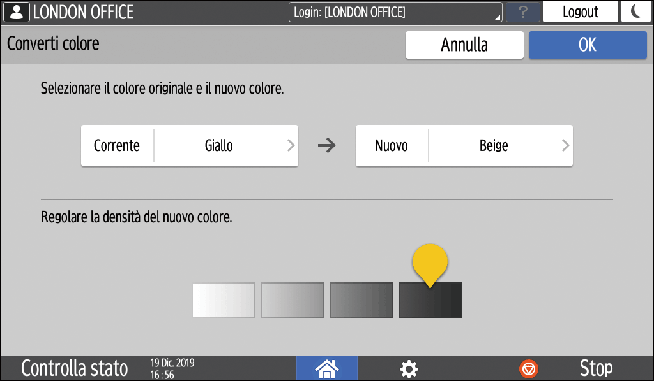The width and height of the screenshot is (654, 381).
Task: Select the darkest density swatch
Action: tap(430, 299)
